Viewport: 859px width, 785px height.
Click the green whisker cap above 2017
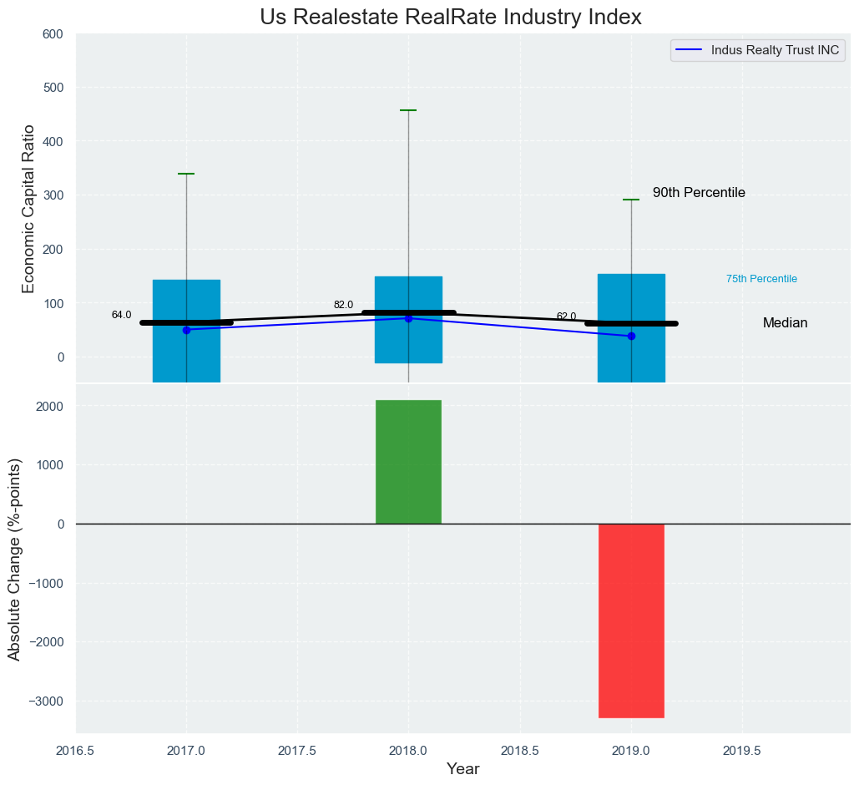(x=186, y=174)
